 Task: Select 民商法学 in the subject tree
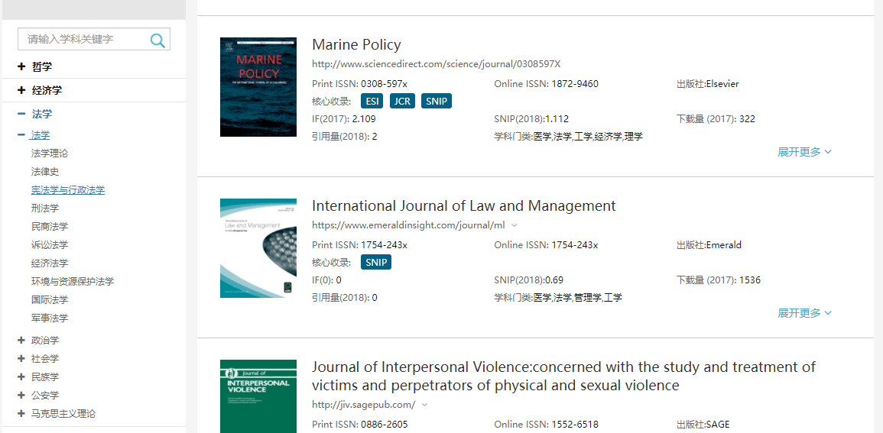point(50,227)
